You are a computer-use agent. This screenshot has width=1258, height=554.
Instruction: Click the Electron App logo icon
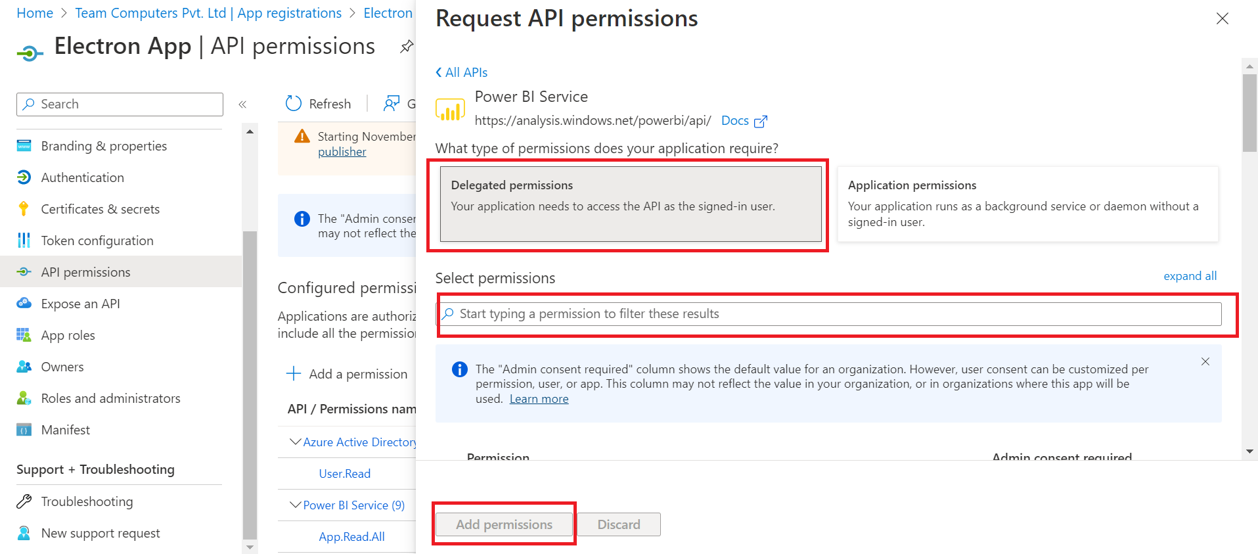[x=30, y=53]
